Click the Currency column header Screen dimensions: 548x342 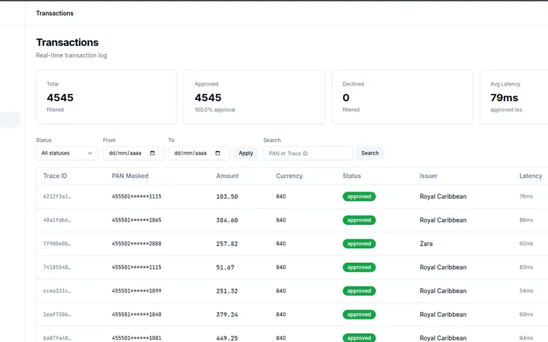click(289, 176)
